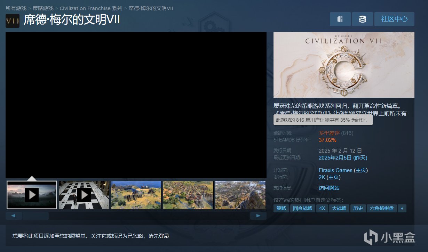
Task: Click the thumbnail strip scrollbar handle
Action: pyautogui.click(x=35, y=216)
